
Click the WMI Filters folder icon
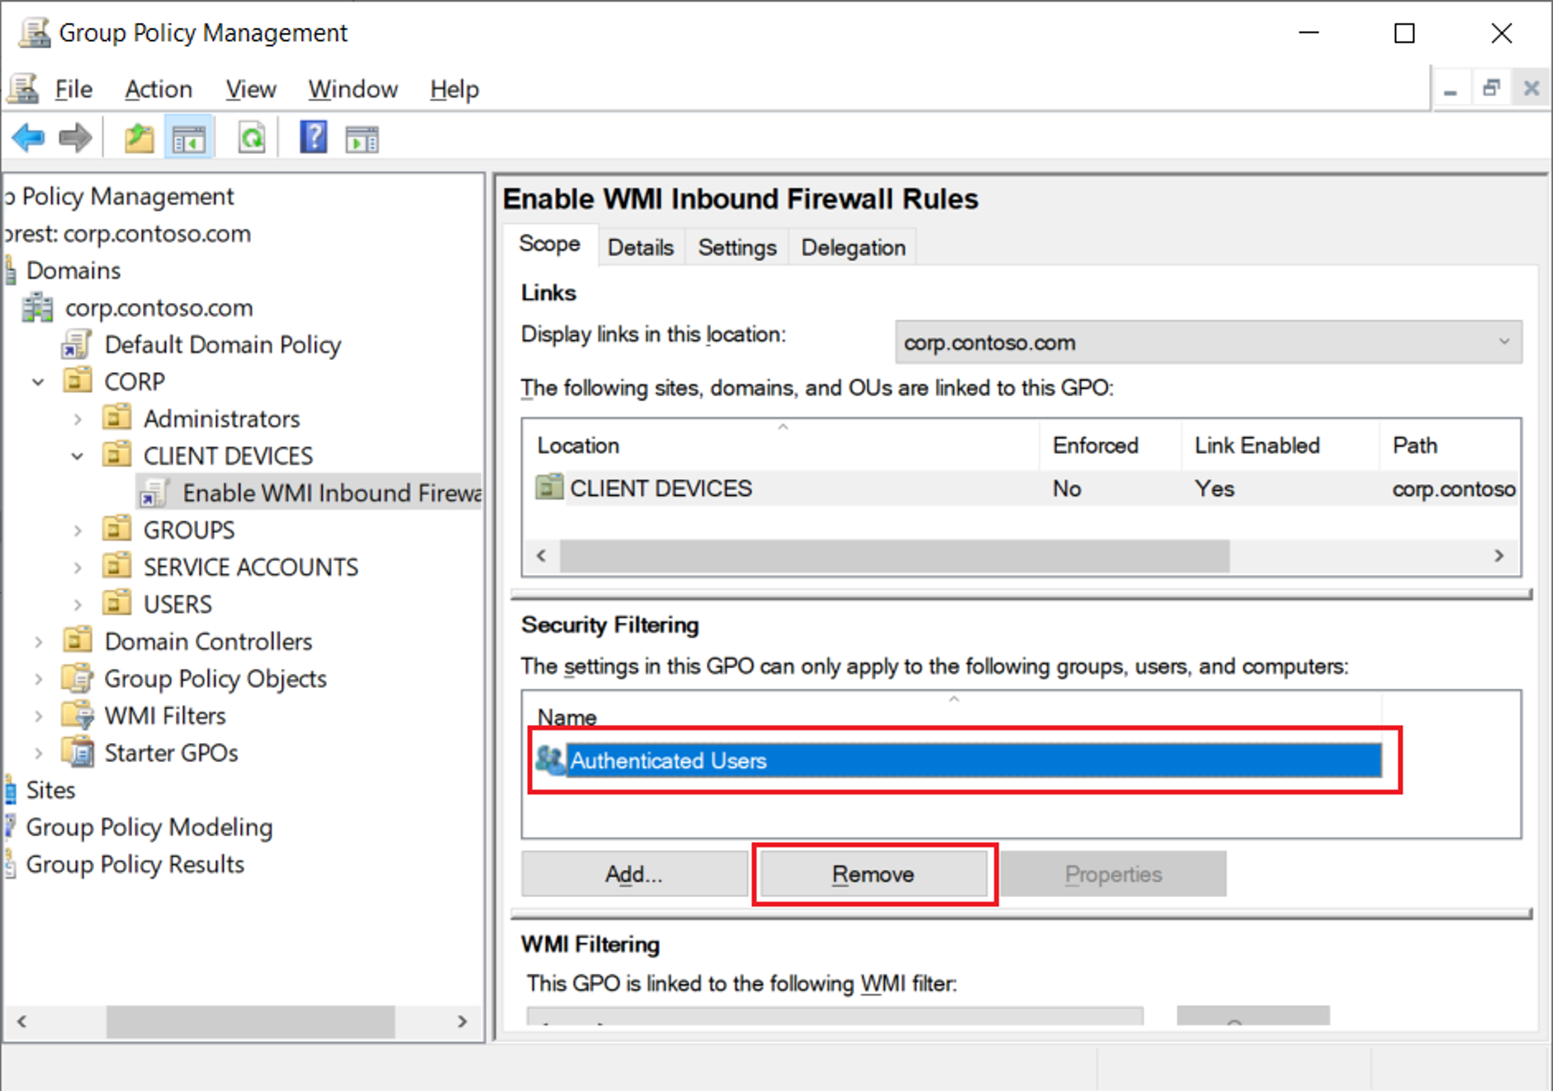tap(78, 715)
